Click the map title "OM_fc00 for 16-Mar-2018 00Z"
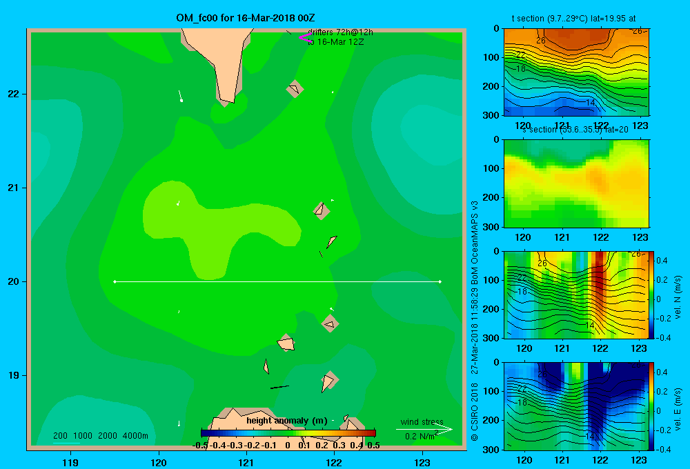This screenshot has width=690, height=469. (245, 18)
